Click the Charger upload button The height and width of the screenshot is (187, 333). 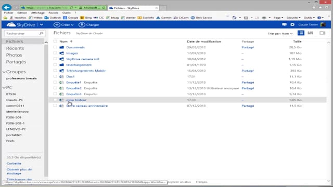point(89,25)
